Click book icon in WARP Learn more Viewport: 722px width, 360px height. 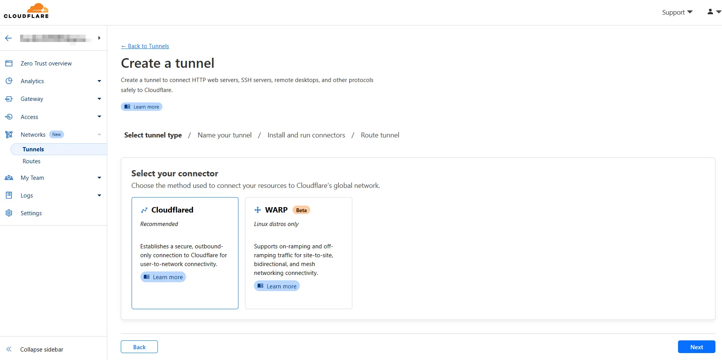pos(260,286)
